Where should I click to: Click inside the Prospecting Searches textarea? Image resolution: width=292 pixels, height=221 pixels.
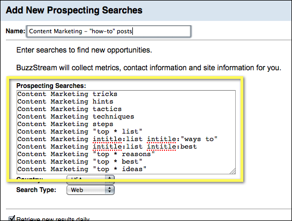[x=126, y=132]
